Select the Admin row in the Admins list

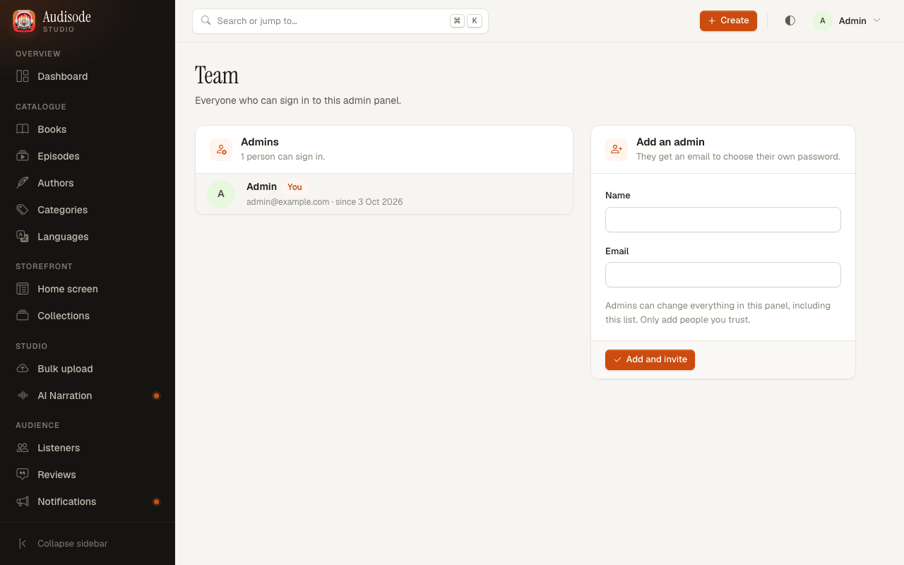tap(384, 194)
